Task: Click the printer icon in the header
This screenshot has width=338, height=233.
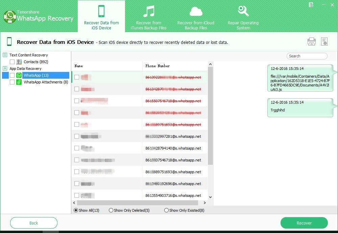Action: (x=311, y=42)
